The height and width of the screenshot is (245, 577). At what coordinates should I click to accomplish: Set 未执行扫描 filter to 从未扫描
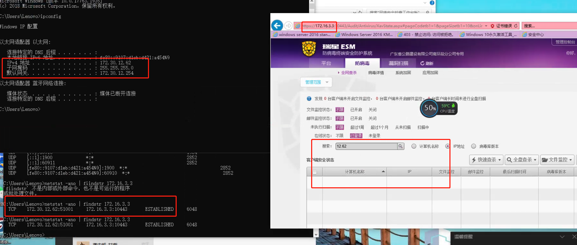[x=403, y=128]
